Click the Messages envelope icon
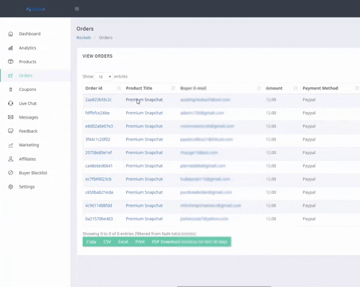Image resolution: width=360 pixels, height=287 pixels. pyautogui.click(x=10, y=117)
